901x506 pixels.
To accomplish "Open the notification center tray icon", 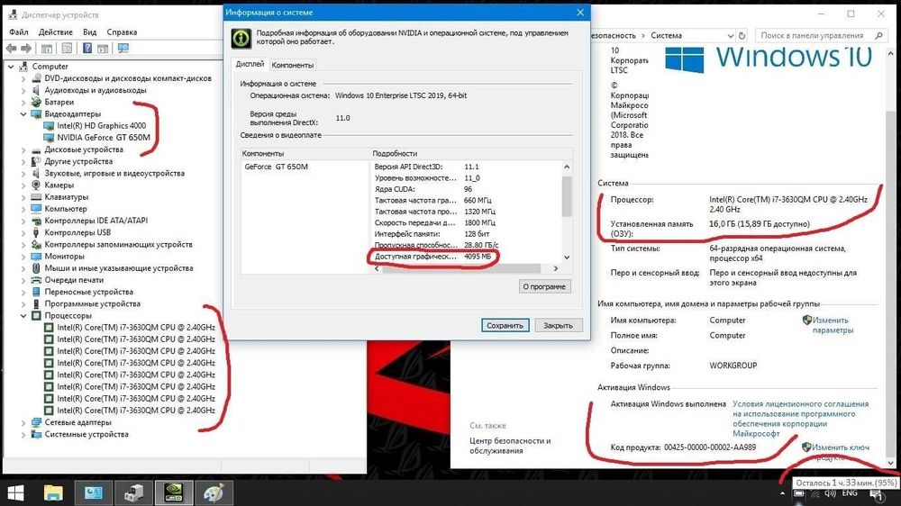I will pos(877,494).
